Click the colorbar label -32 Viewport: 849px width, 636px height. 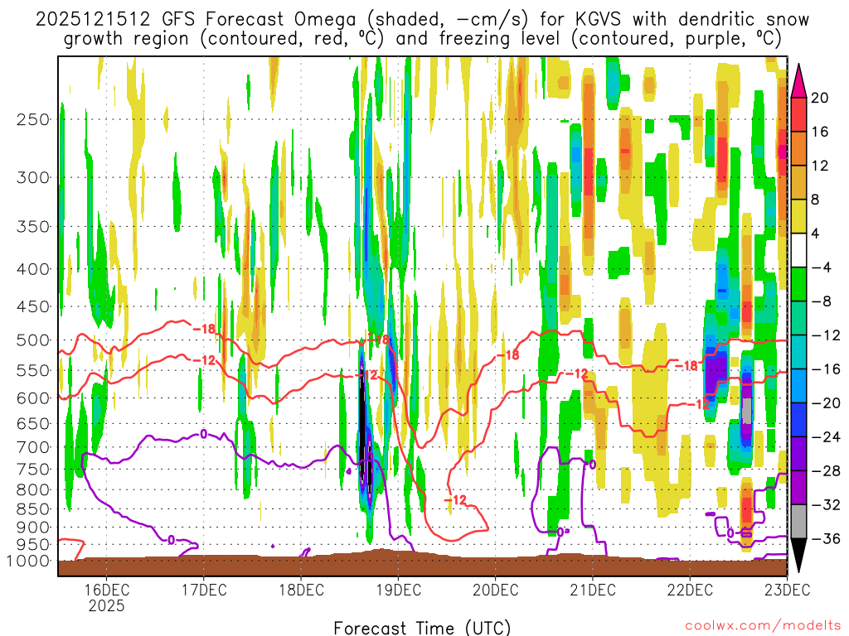(826, 504)
